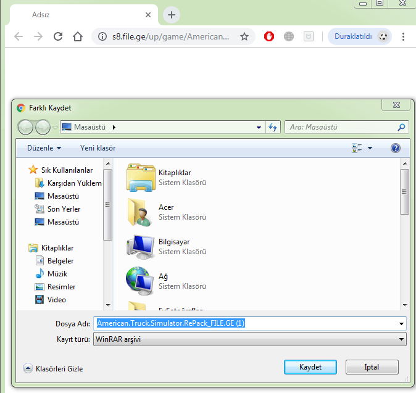Viewport: 416px width, 393px height.
Task: Open Chrome home page
Action: pos(78,36)
